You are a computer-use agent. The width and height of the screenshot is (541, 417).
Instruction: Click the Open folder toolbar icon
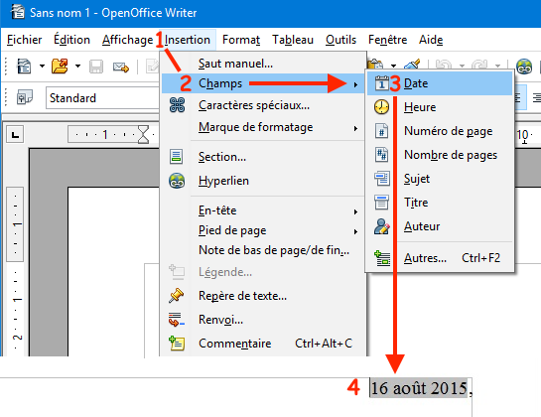(60, 66)
